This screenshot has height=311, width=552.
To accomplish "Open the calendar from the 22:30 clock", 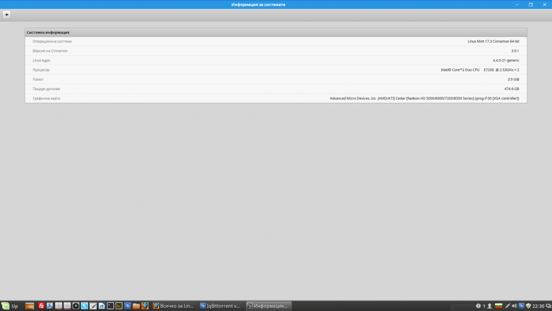I will [538, 305].
